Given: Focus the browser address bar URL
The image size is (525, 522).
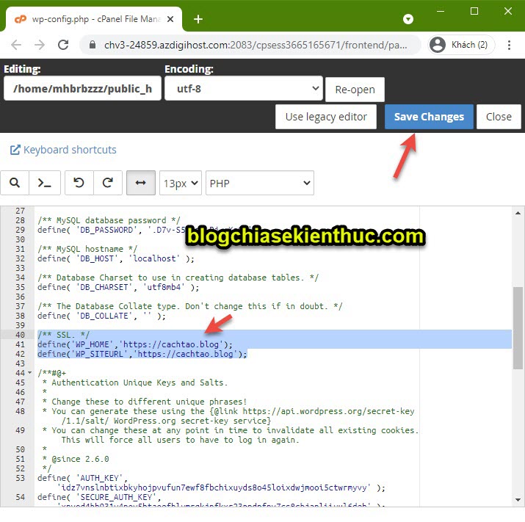Looking at the screenshot, I should click(256, 45).
